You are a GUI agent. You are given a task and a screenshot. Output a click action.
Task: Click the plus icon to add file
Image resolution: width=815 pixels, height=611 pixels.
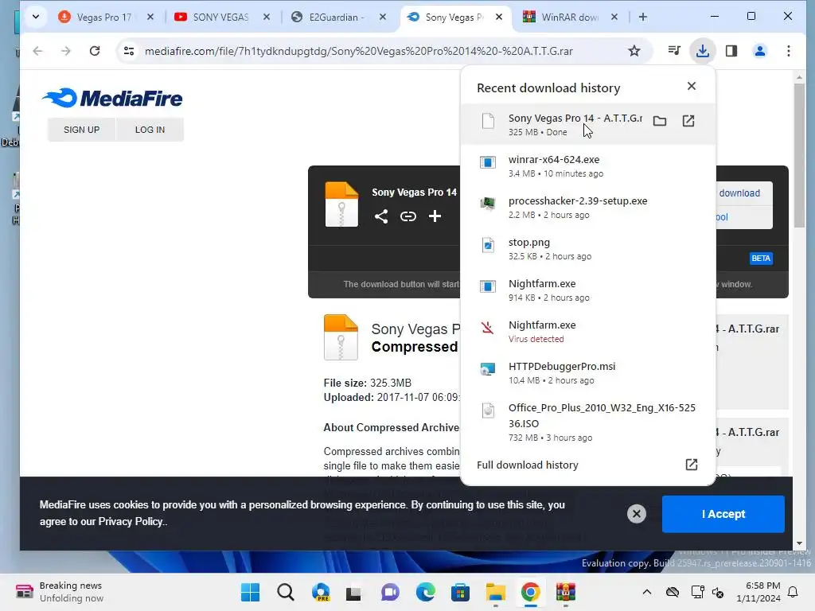click(x=435, y=216)
